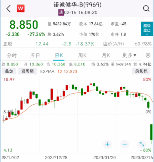Screen dimensions: 154x162
Task: Open chart settings hexagon icon
Action: (148, 55)
